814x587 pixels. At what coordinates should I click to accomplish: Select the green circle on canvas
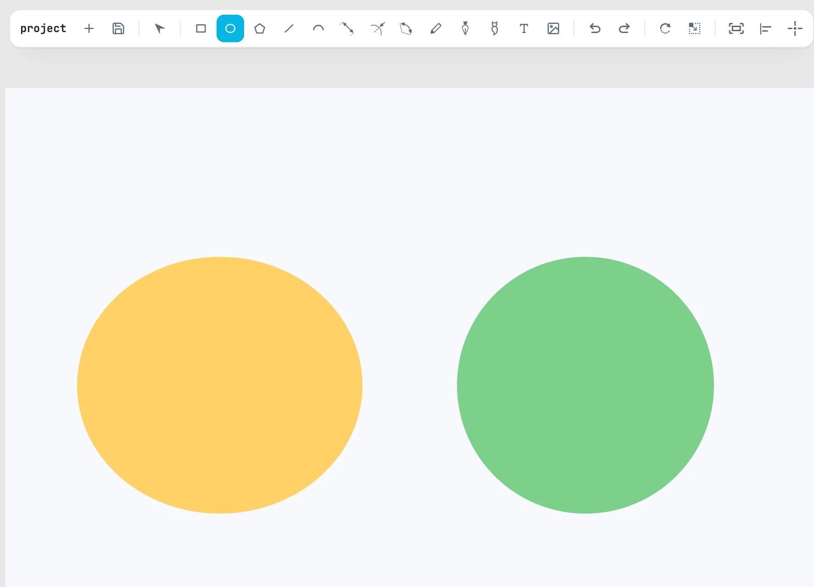coord(585,385)
